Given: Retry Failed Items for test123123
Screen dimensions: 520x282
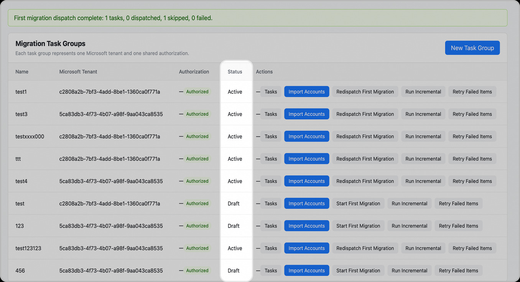Looking at the screenshot, I should click(472, 248).
